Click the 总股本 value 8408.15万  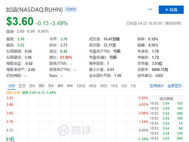tap(160, 70)
